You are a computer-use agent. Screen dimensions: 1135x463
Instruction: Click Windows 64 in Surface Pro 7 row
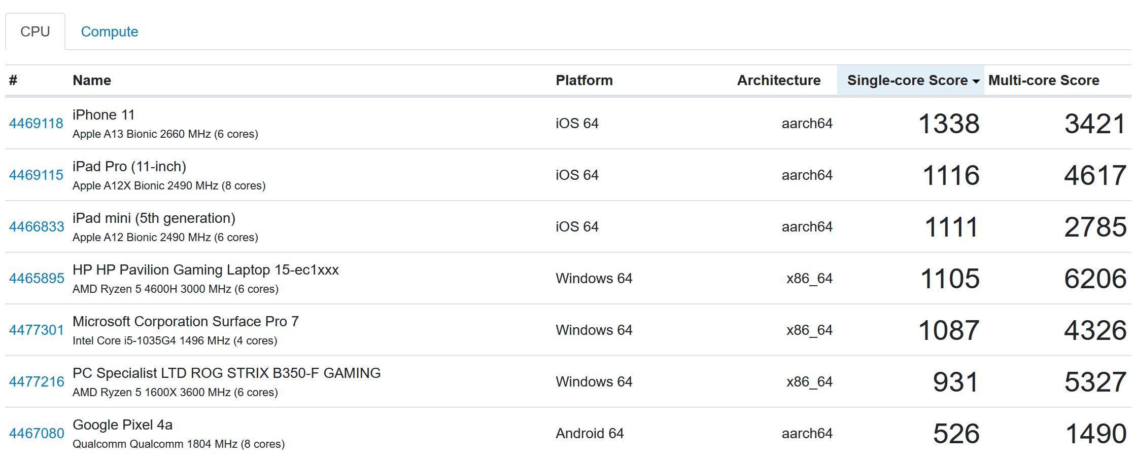tap(594, 330)
